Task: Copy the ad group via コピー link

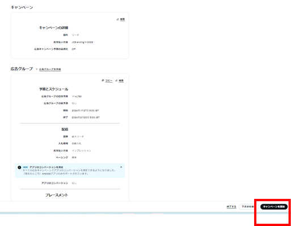Action: (x=109, y=80)
